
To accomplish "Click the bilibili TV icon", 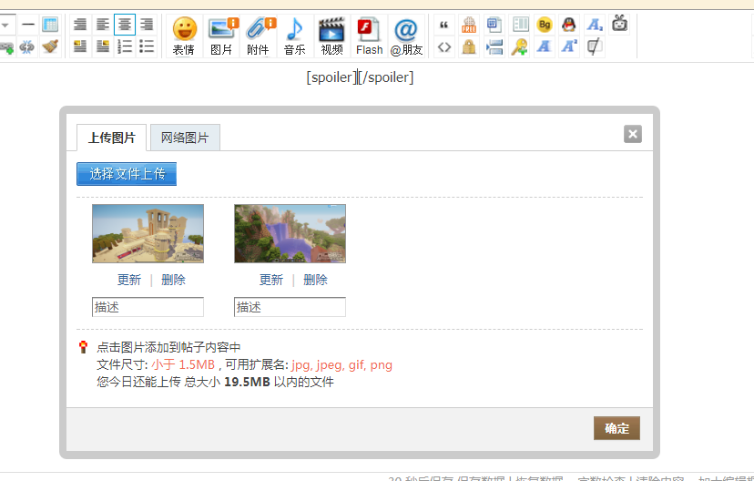I will [x=619, y=24].
